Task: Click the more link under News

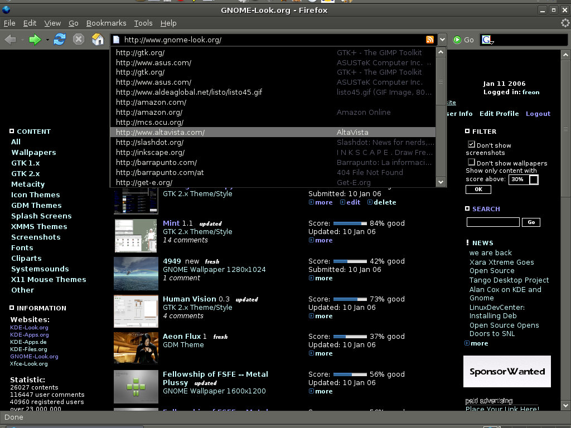Action: tap(479, 343)
